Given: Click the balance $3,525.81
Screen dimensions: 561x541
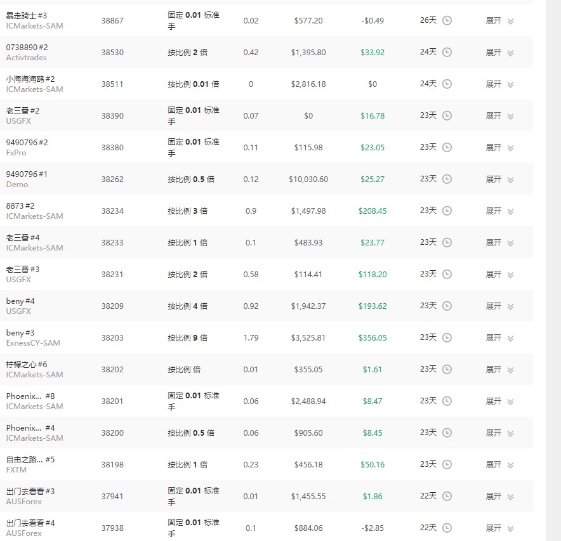Looking at the screenshot, I should pyautogui.click(x=308, y=338).
